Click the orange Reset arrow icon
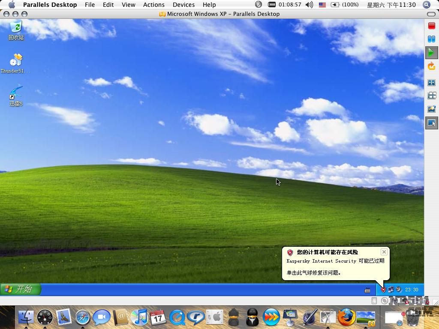The image size is (439, 329). (431, 66)
